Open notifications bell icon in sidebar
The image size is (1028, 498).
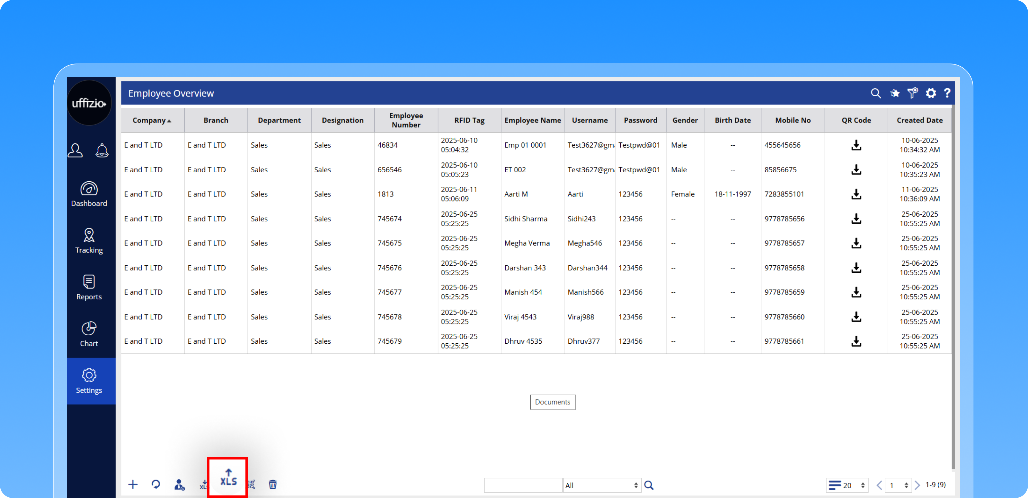click(102, 150)
